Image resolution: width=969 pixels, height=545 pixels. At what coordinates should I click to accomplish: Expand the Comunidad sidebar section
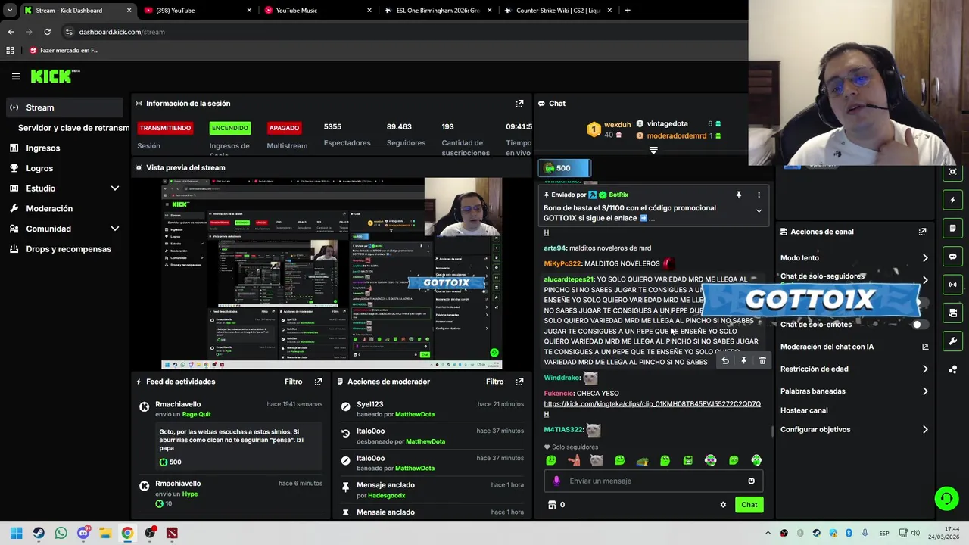coord(115,229)
